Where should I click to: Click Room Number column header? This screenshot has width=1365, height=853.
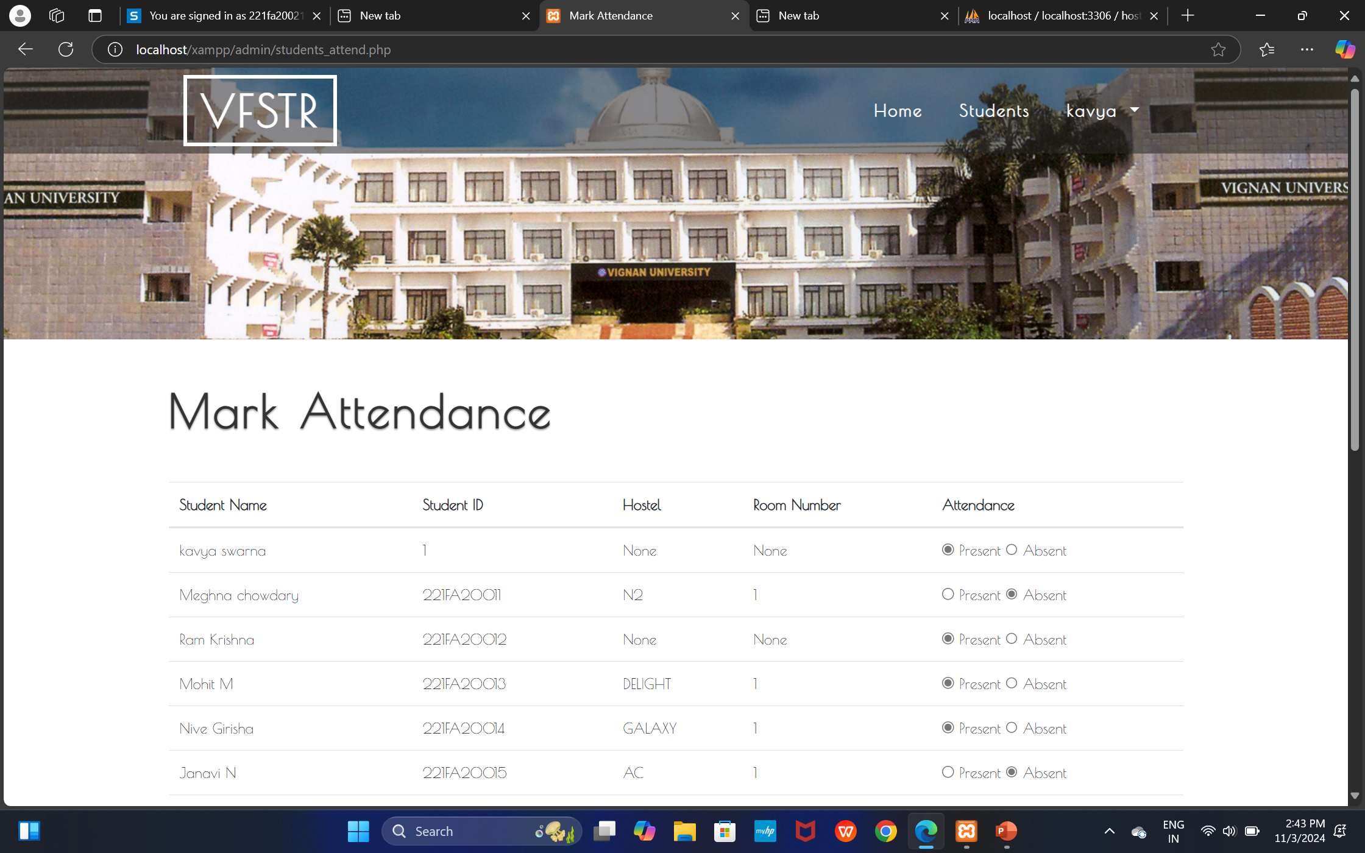click(797, 504)
